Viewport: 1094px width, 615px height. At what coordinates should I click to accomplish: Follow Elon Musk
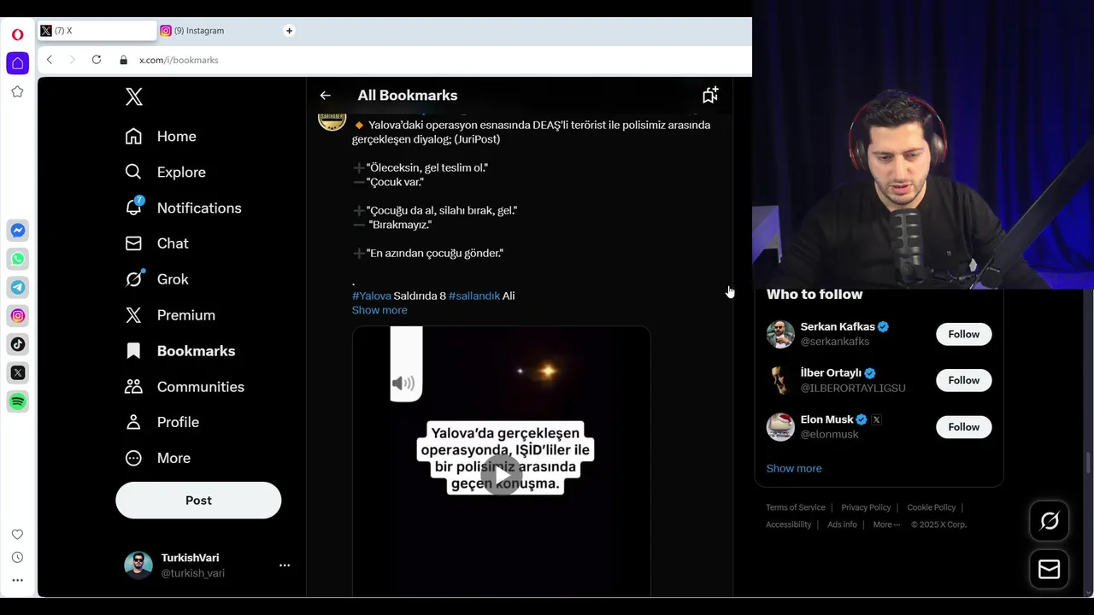point(963,427)
